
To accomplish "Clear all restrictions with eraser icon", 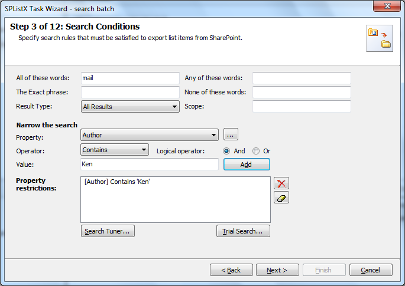I will tap(281, 198).
